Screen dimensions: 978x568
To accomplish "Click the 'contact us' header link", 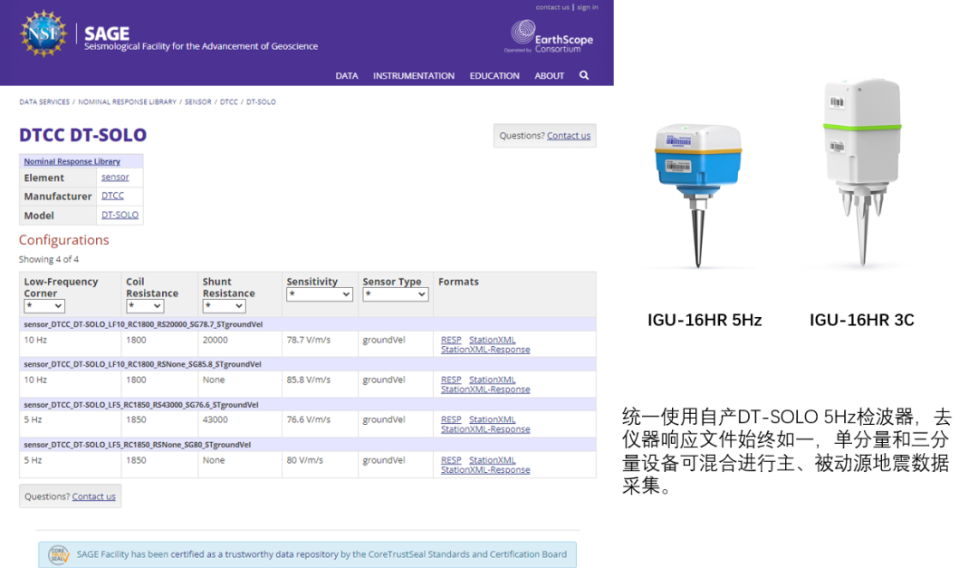I will pyautogui.click(x=552, y=7).
